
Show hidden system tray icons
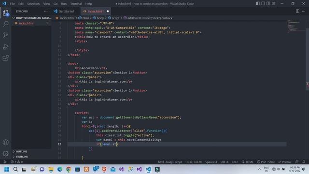click(x=259, y=169)
